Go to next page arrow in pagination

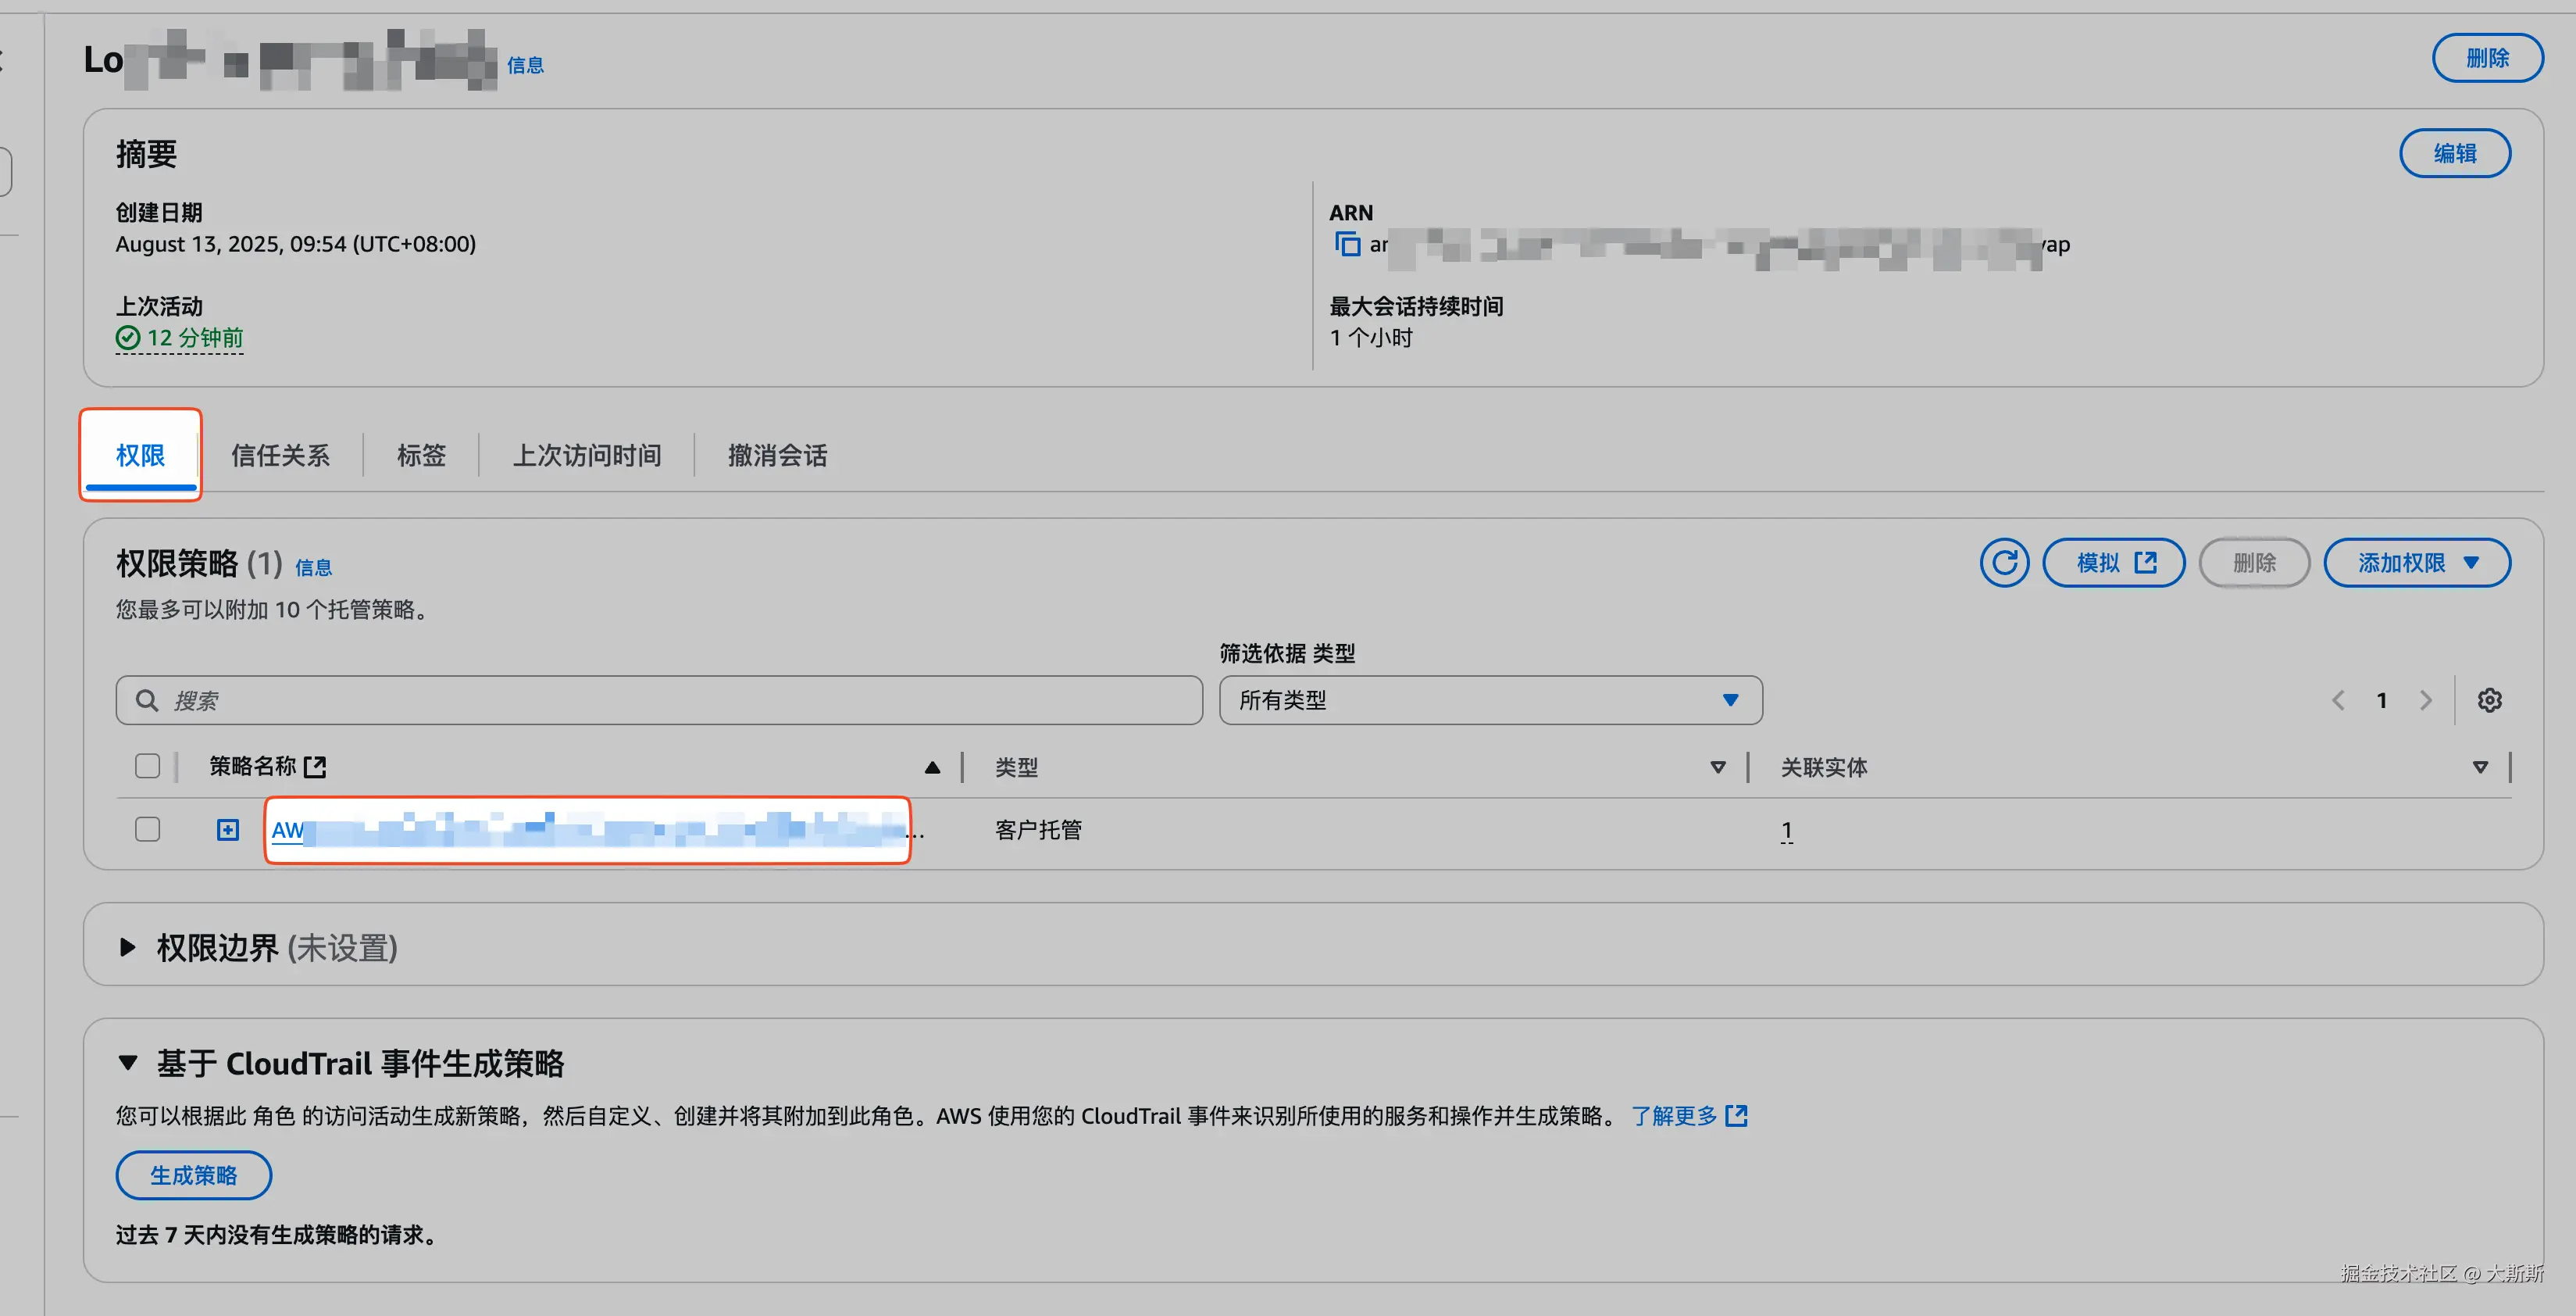tap(2425, 700)
